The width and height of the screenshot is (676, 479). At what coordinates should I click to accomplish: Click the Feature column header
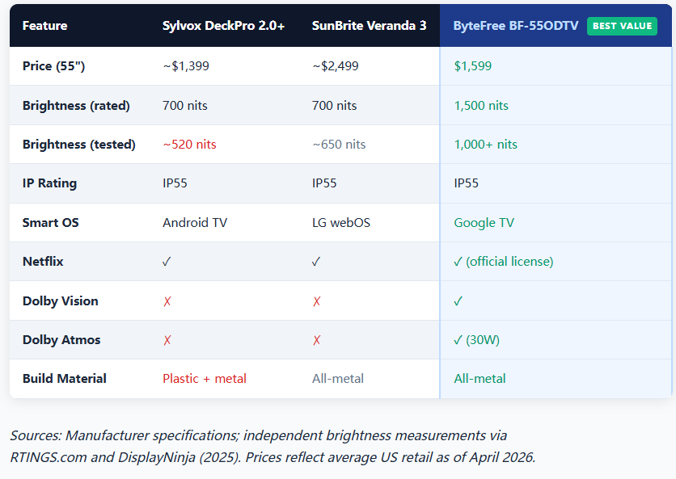point(44,26)
